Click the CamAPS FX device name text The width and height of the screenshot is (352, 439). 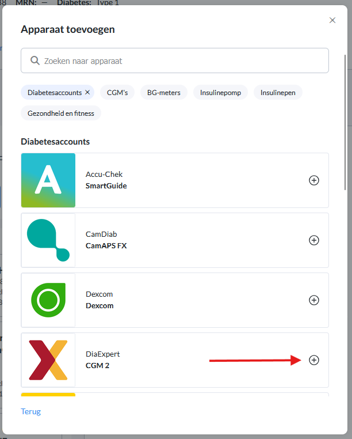coord(106,246)
